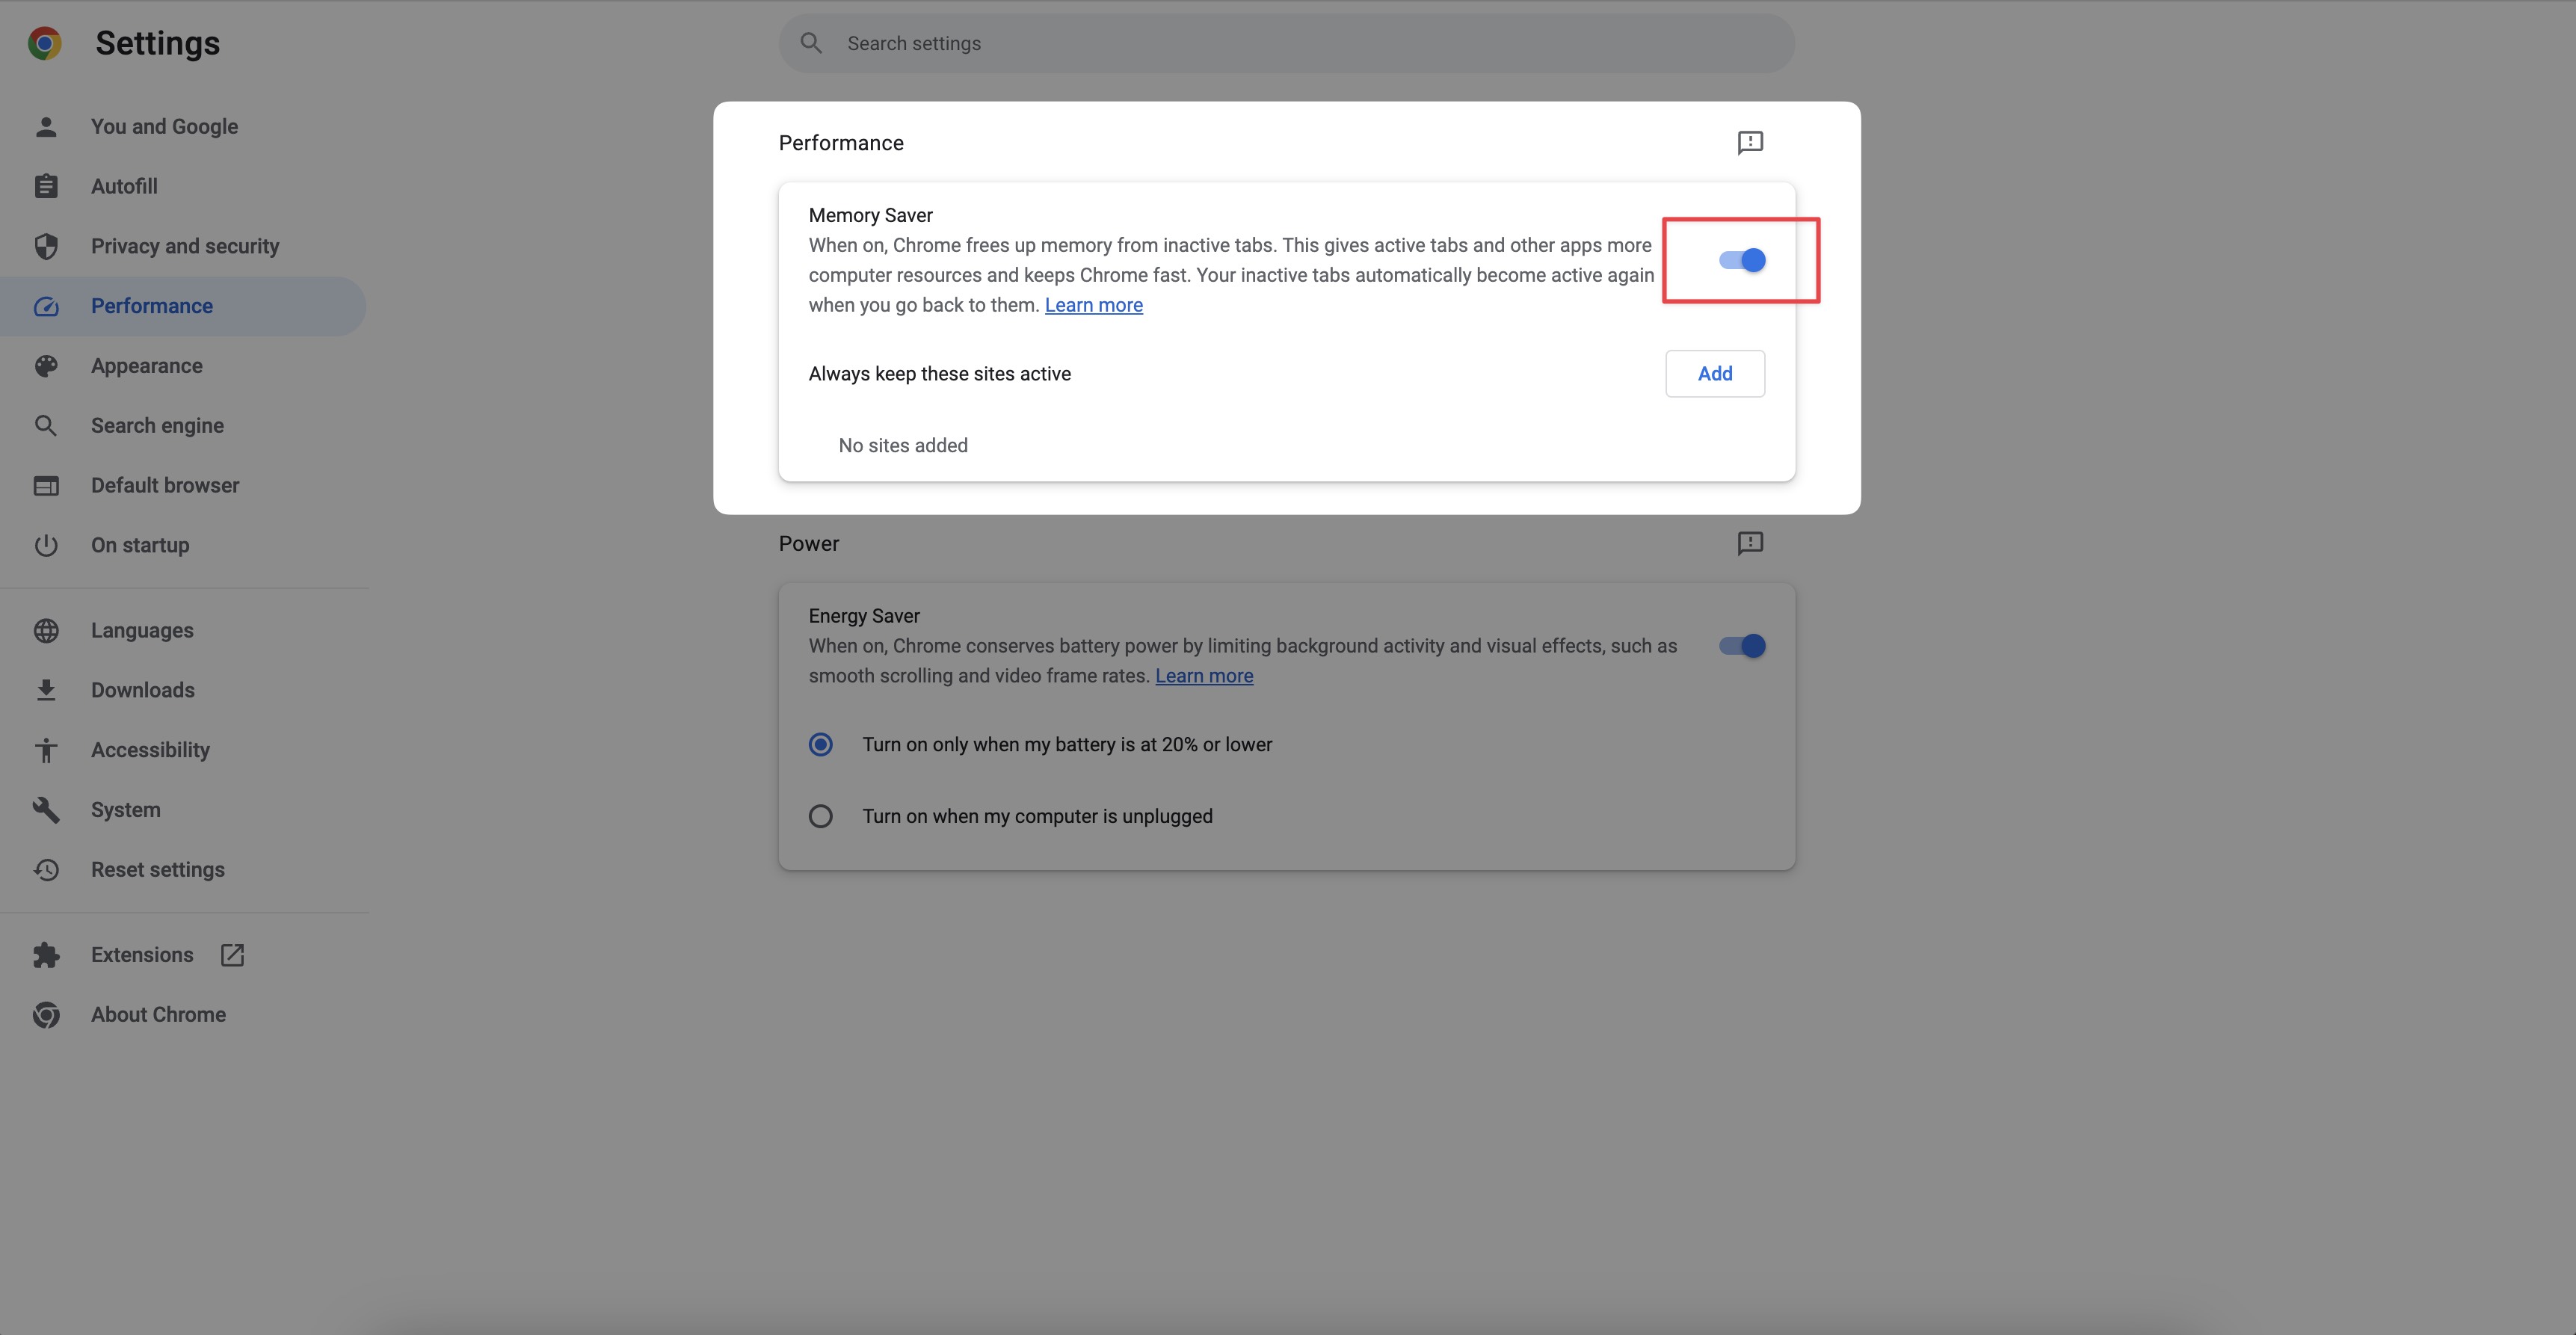Image resolution: width=2576 pixels, height=1335 pixels.
Task: Send feedback for the Power section
Action: [x=1750, y=543]
